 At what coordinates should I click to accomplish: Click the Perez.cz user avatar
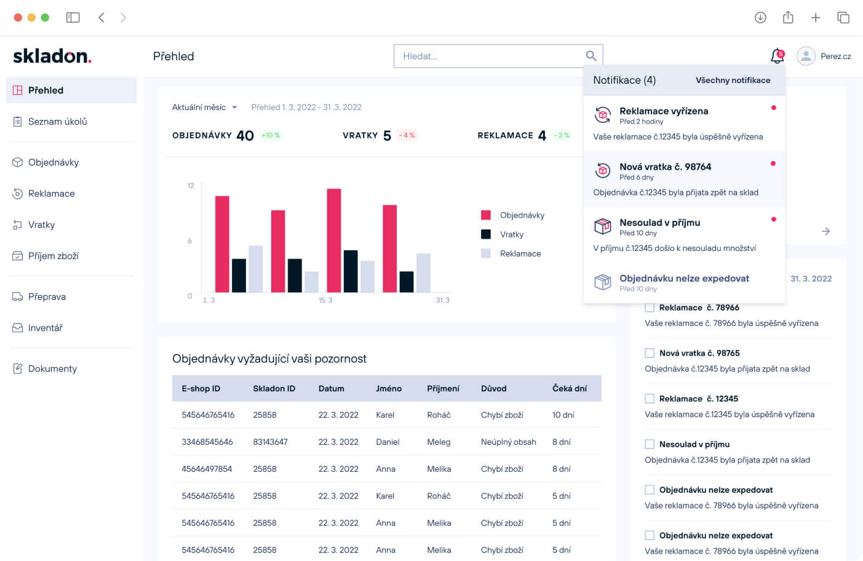(806, 56)
